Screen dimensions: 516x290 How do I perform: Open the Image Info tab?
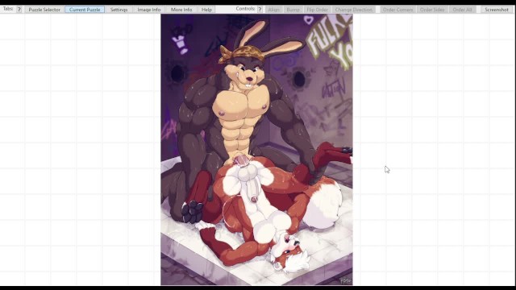149,10
